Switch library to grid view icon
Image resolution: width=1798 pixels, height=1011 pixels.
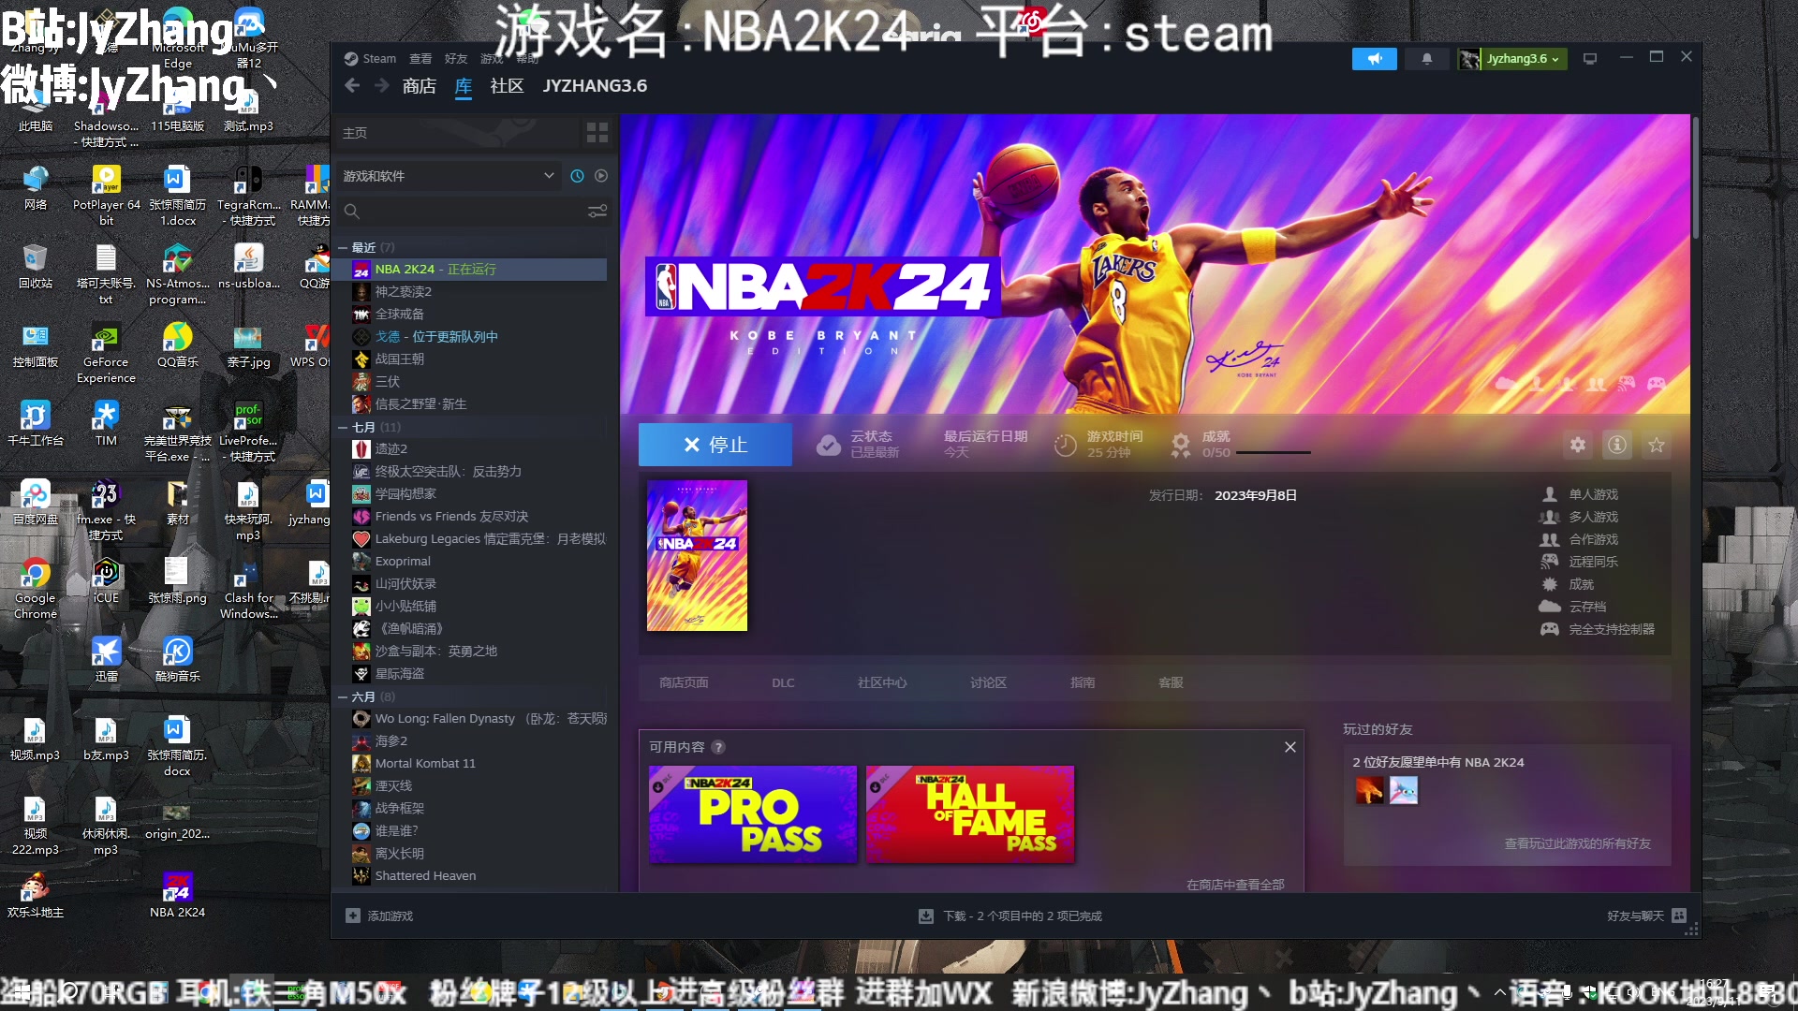click(x=597, y=132)
